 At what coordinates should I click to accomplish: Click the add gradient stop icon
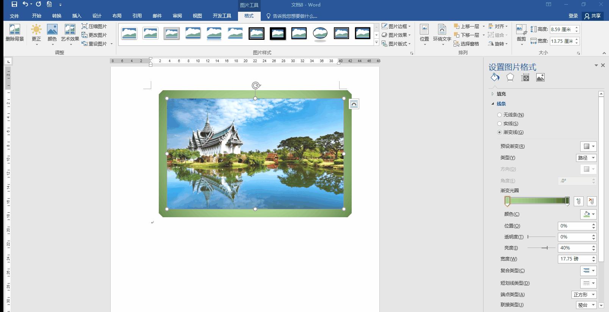pos(578,201)
